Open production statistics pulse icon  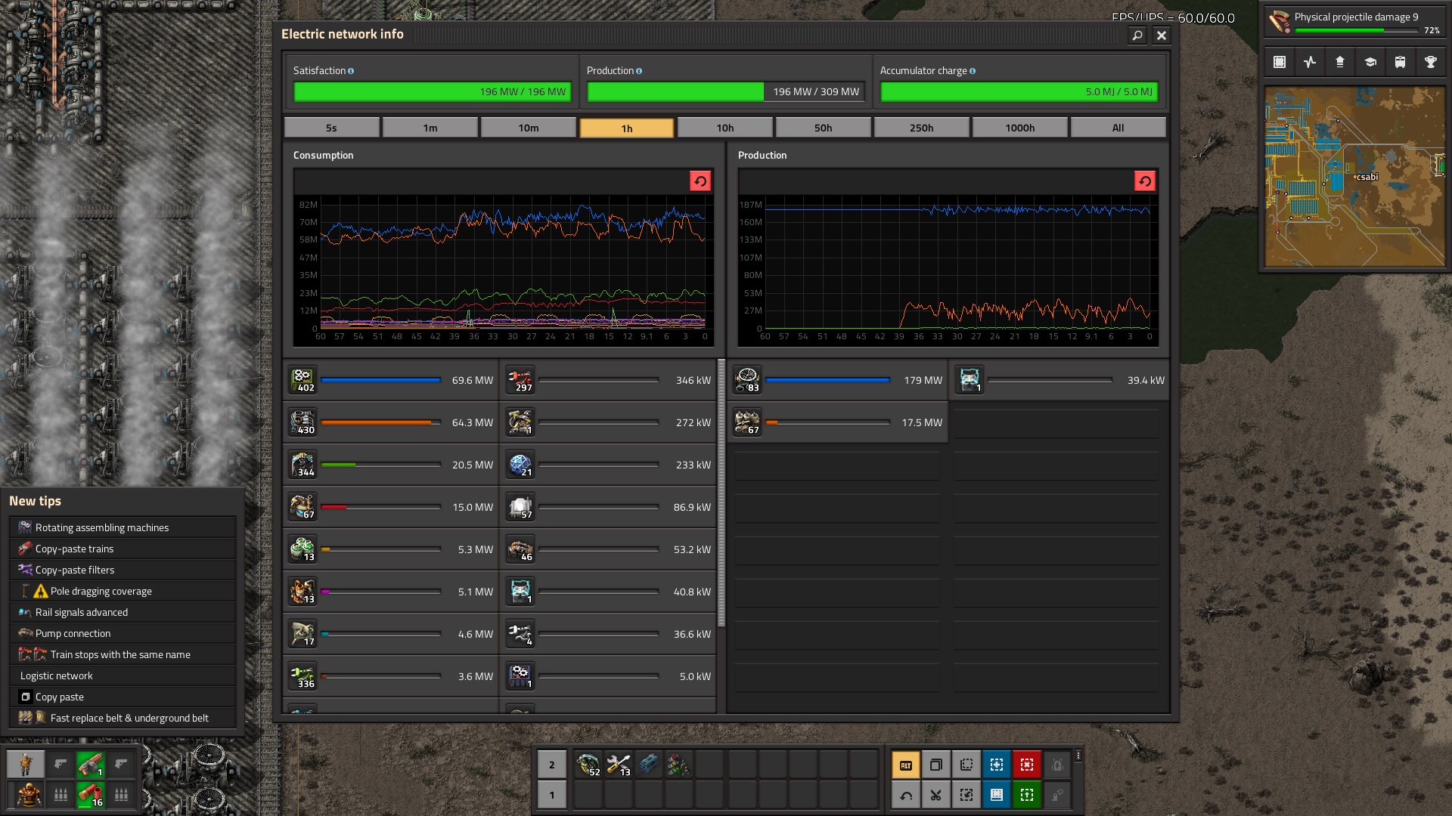tap(1310, 62)
